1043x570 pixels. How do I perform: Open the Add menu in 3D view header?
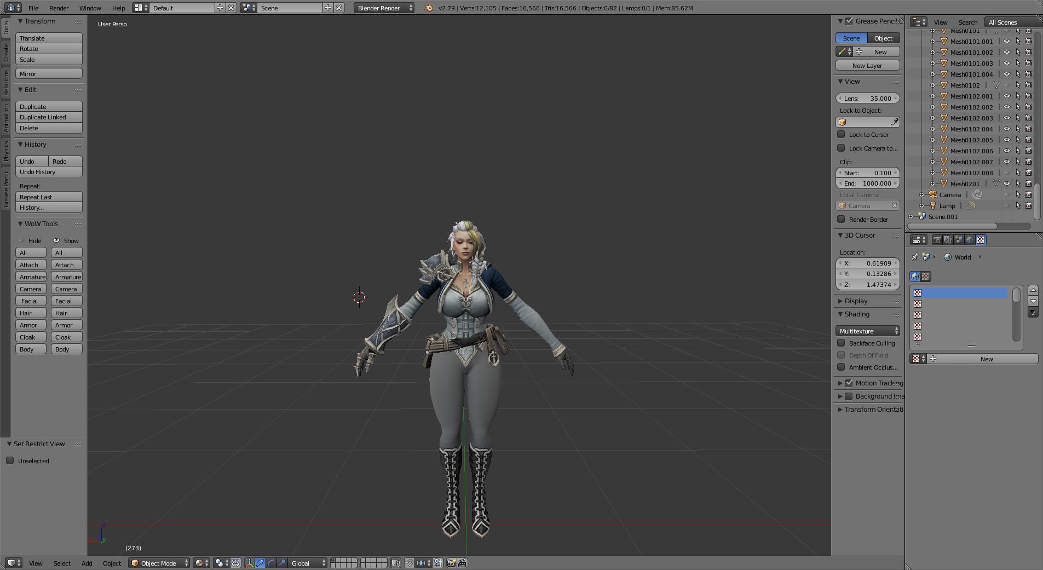click(87, 563)
